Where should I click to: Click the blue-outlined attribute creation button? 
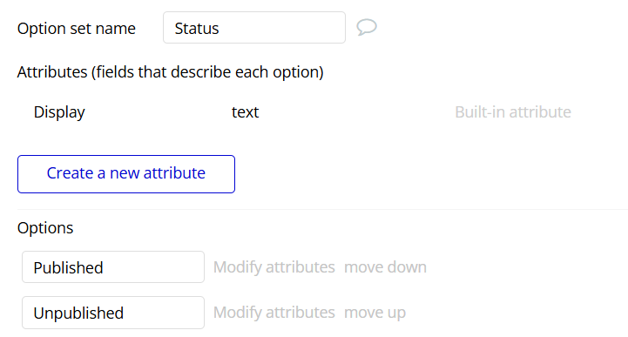[126, 174]
